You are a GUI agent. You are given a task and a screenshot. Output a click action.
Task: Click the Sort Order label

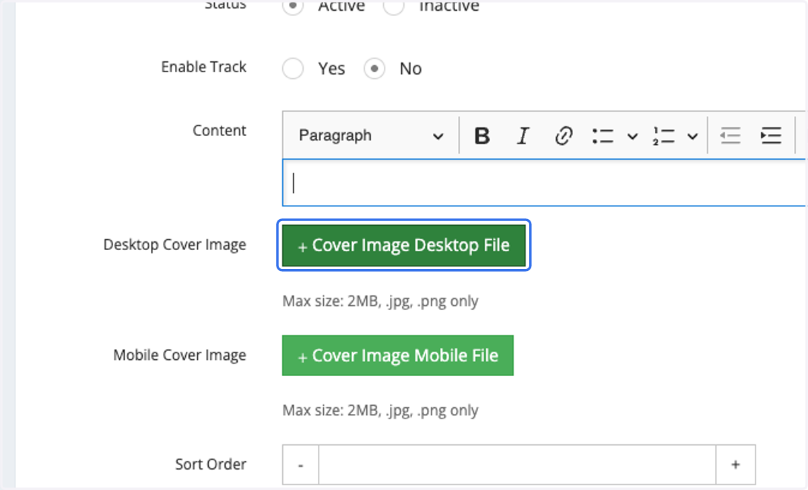[211, 464]
